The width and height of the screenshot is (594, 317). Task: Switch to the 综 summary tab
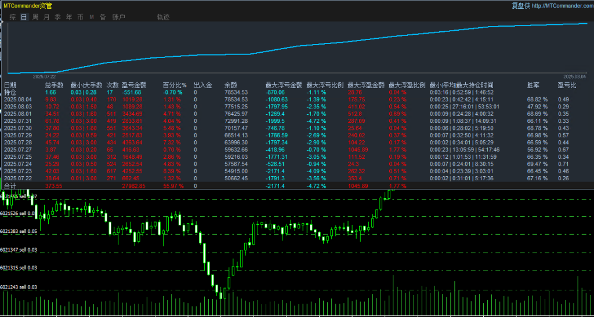13,17
